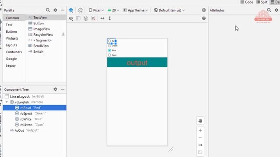The width and height of the screenshot is (280, 157).
Task: Zoom in with plus button
Action: tap(200, 130)
